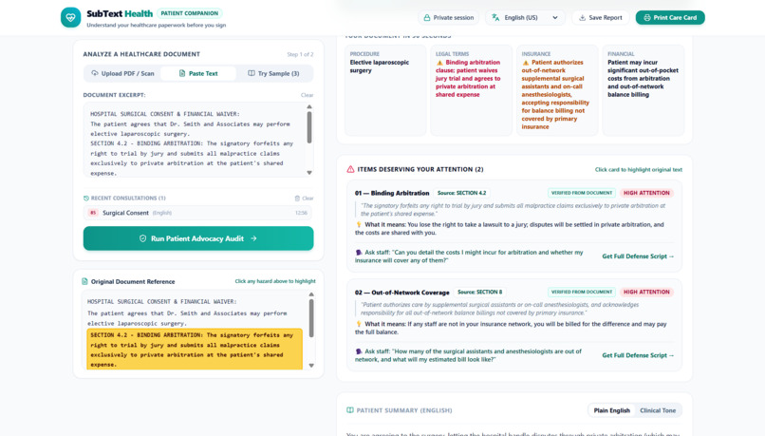The width and height of the screenshot is (765, 436).
Task: Click the original document scroll-down arrow
Action: (311, 365)
